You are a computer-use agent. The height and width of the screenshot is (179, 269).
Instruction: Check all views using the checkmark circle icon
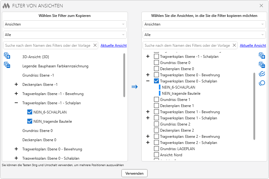coord(262,74)
